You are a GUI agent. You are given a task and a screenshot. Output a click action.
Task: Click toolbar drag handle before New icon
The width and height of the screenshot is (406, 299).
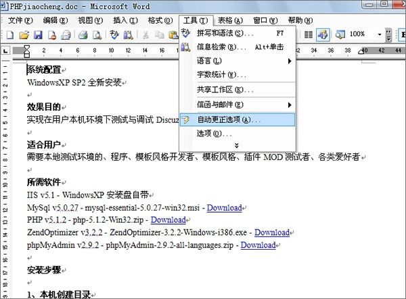point(3,35)
